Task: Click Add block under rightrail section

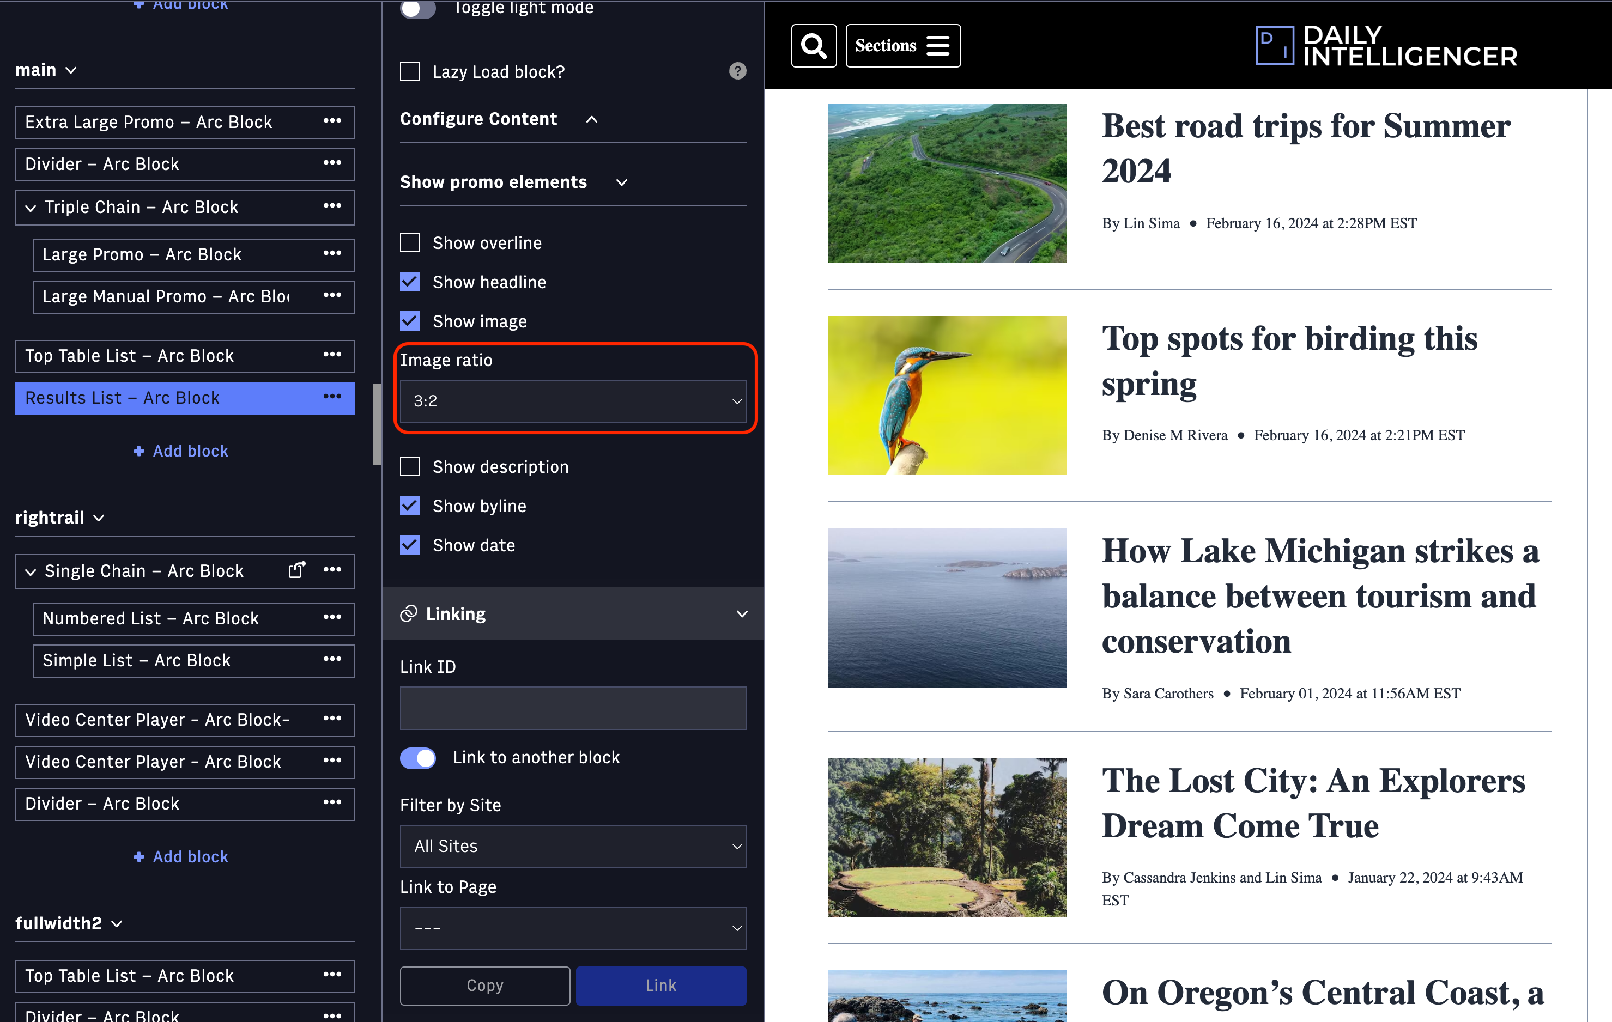Action: [181, 857]
